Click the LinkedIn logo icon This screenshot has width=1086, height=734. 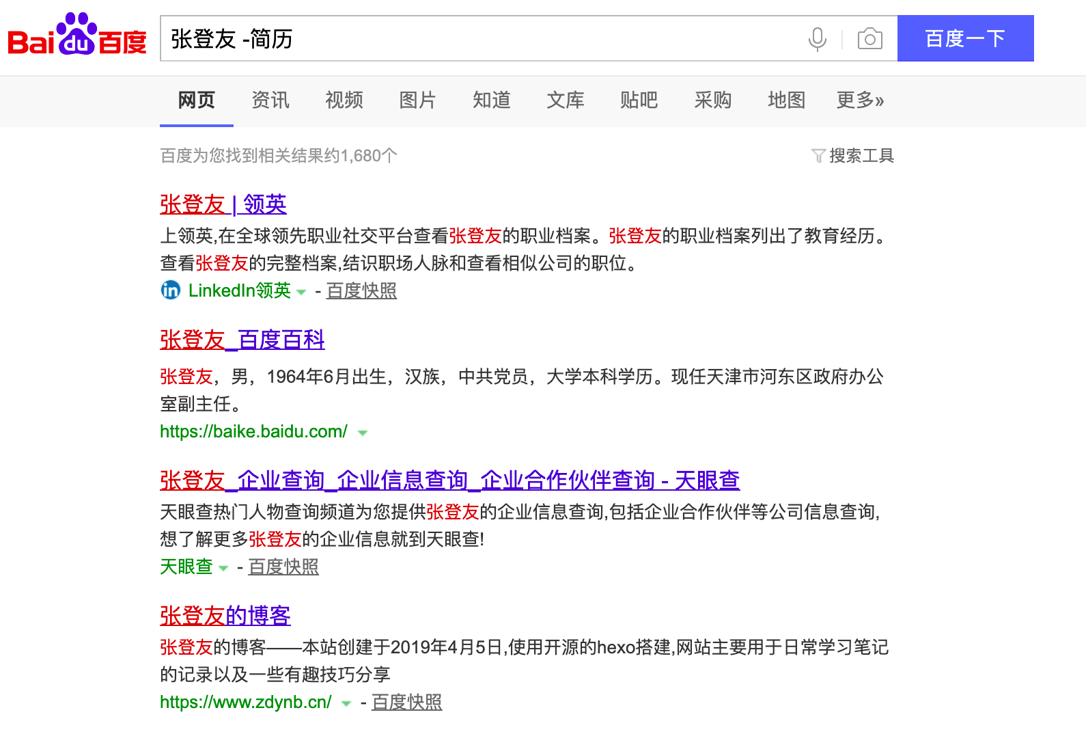coord(170,290)
